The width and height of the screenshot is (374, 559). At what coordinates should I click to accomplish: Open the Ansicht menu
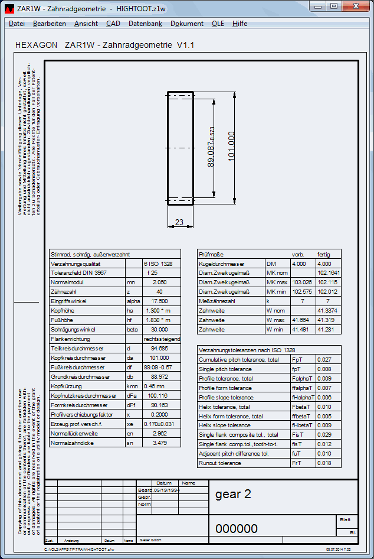pos(86,24)
